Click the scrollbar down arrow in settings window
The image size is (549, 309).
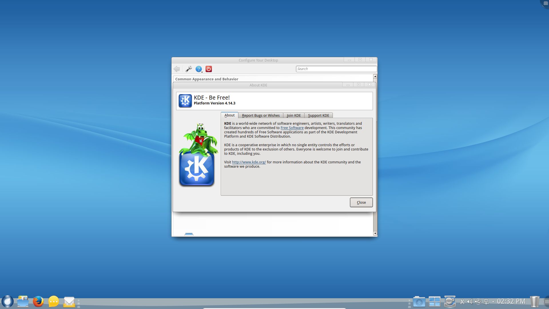pos(375,233)
